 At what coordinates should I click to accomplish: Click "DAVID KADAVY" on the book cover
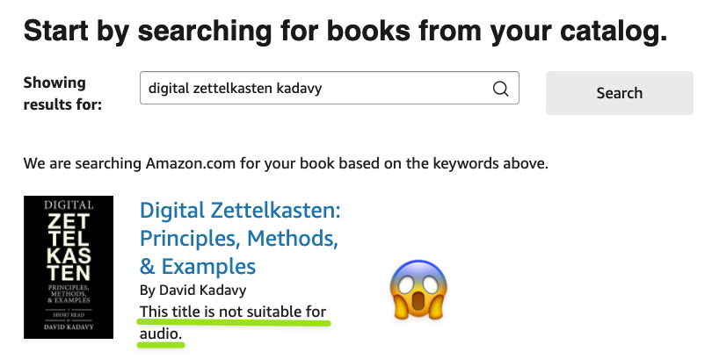tap(69, 328)
